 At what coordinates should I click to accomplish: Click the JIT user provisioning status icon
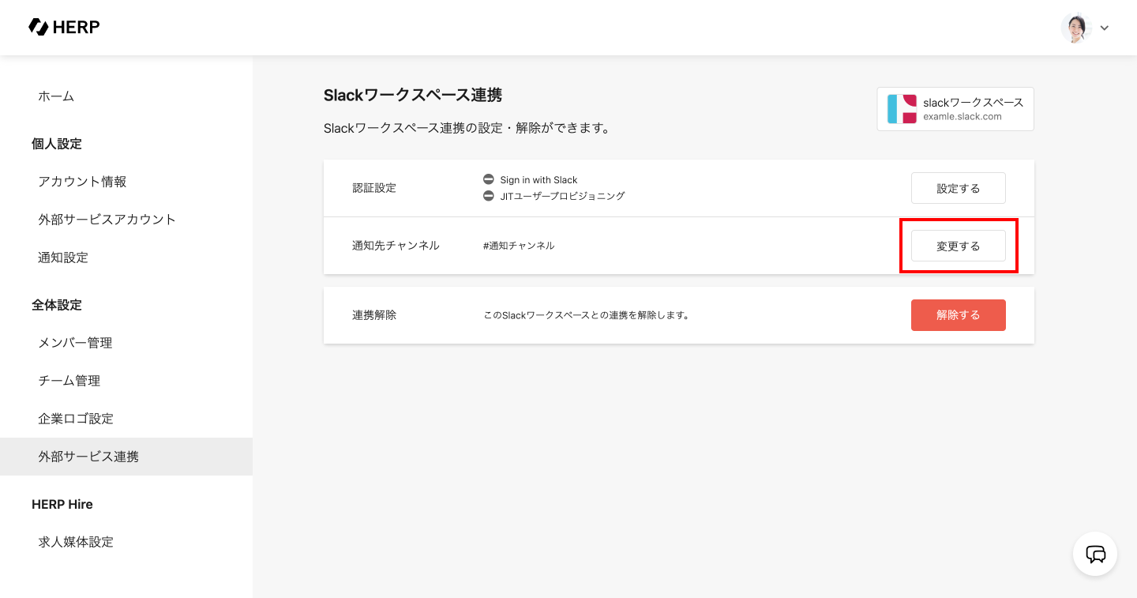point(489,196)
